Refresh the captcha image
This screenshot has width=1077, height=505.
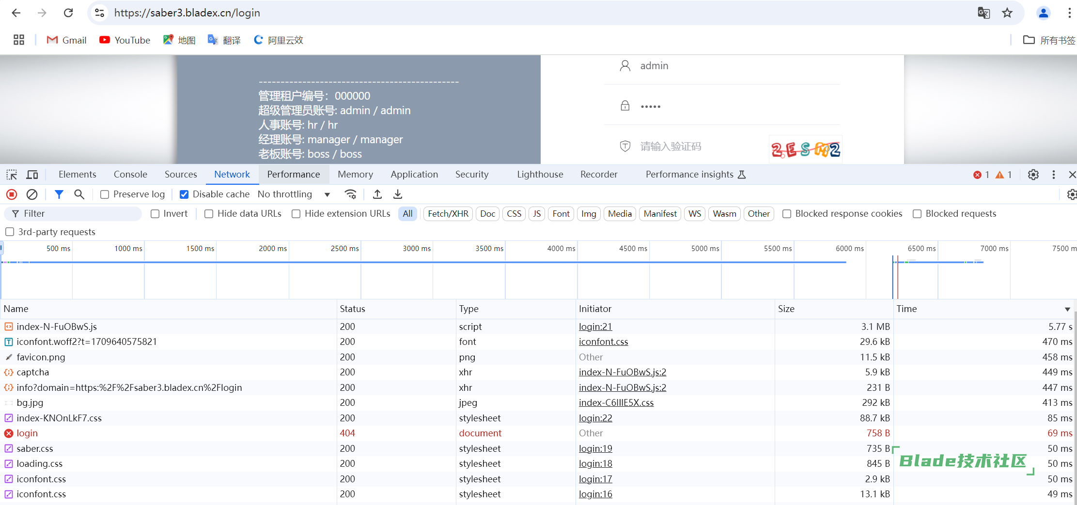coord(805,149)
